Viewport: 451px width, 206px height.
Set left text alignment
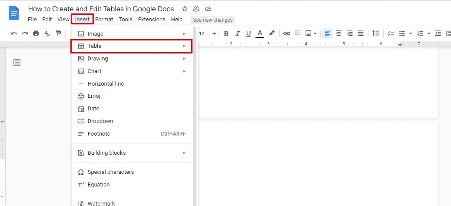pos(327,33)
